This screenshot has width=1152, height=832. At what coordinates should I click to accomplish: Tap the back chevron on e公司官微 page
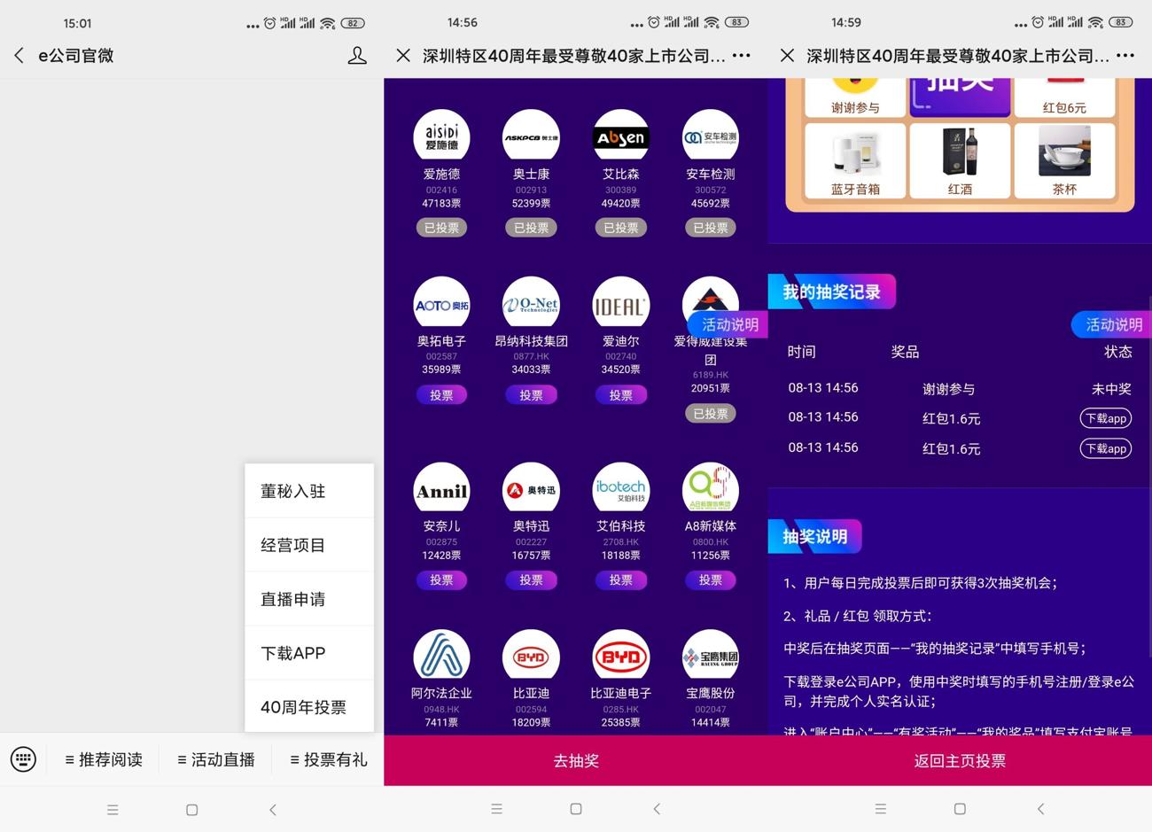tap(19, 55)
